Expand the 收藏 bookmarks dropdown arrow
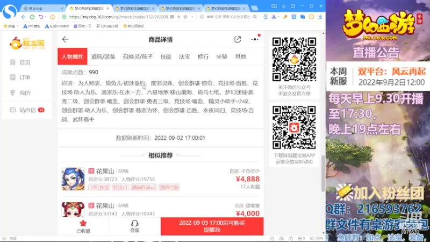 pos(18,26)
